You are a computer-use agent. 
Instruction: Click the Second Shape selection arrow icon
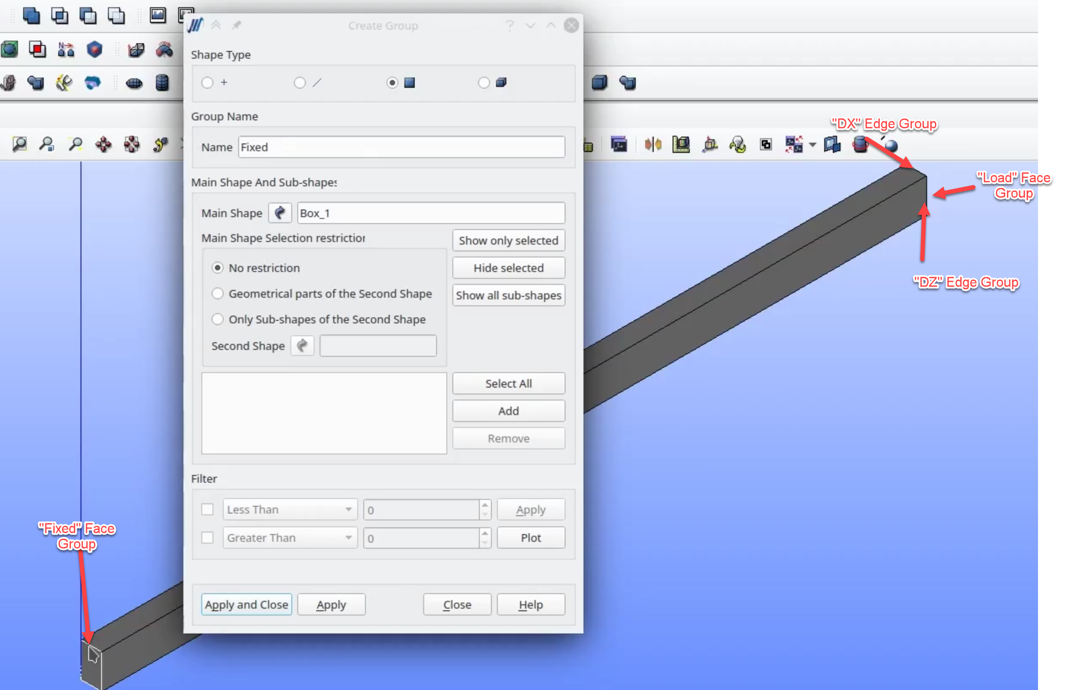[x=302, y=346]
